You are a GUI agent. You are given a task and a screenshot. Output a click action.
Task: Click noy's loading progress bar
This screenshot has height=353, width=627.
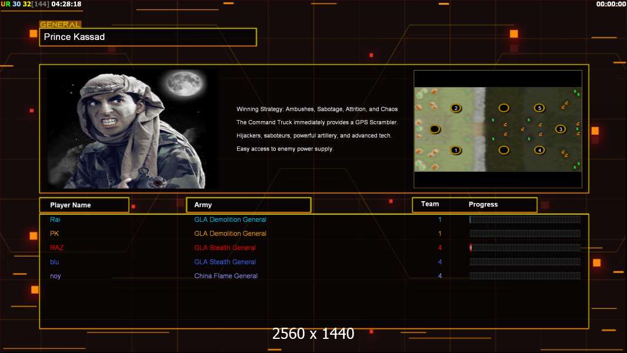525,276
